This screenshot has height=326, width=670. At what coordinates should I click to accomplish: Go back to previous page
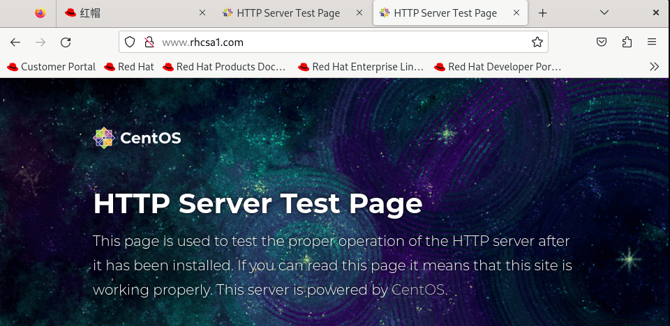[x=15, y=42]
